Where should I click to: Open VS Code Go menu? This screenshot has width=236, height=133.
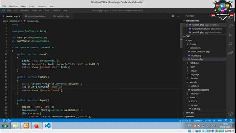coord(41,10)
